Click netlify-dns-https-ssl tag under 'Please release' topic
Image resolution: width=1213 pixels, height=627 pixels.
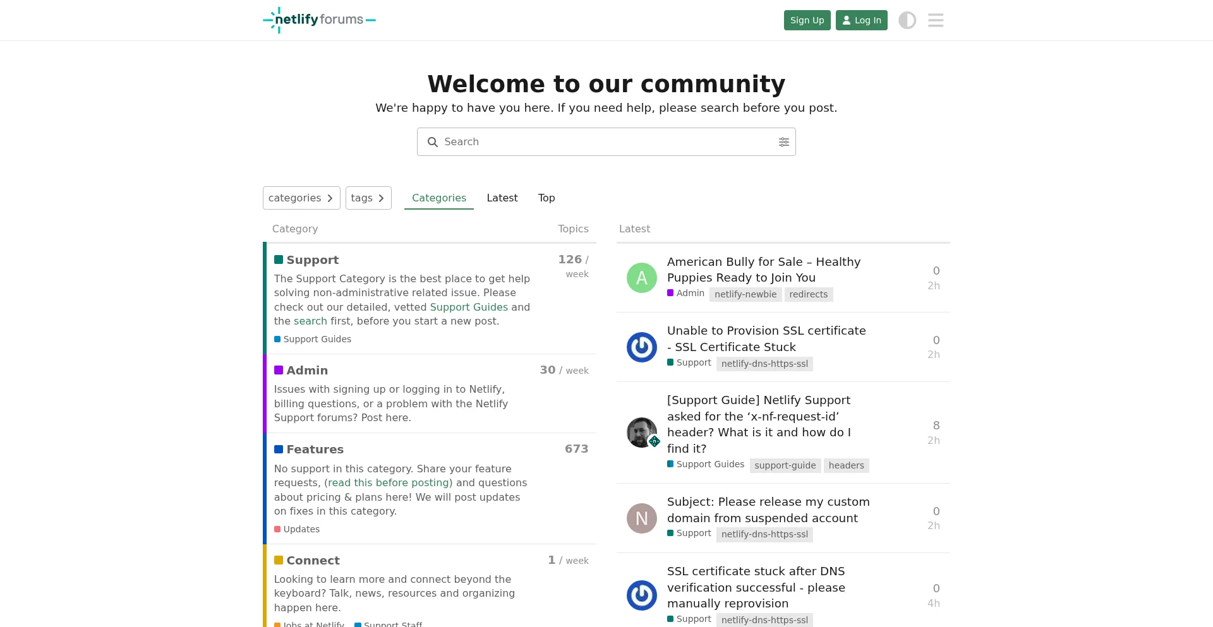764,534
